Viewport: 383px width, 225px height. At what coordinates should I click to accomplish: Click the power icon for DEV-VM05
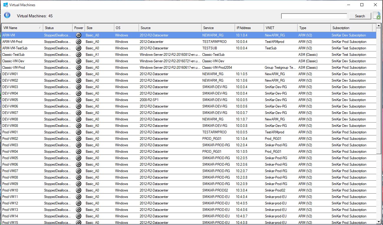tap(78, 100)
